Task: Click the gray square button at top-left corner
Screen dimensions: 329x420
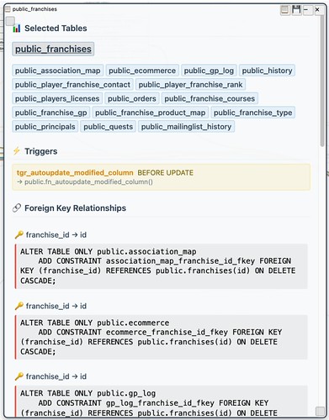Action: (10, 21)
